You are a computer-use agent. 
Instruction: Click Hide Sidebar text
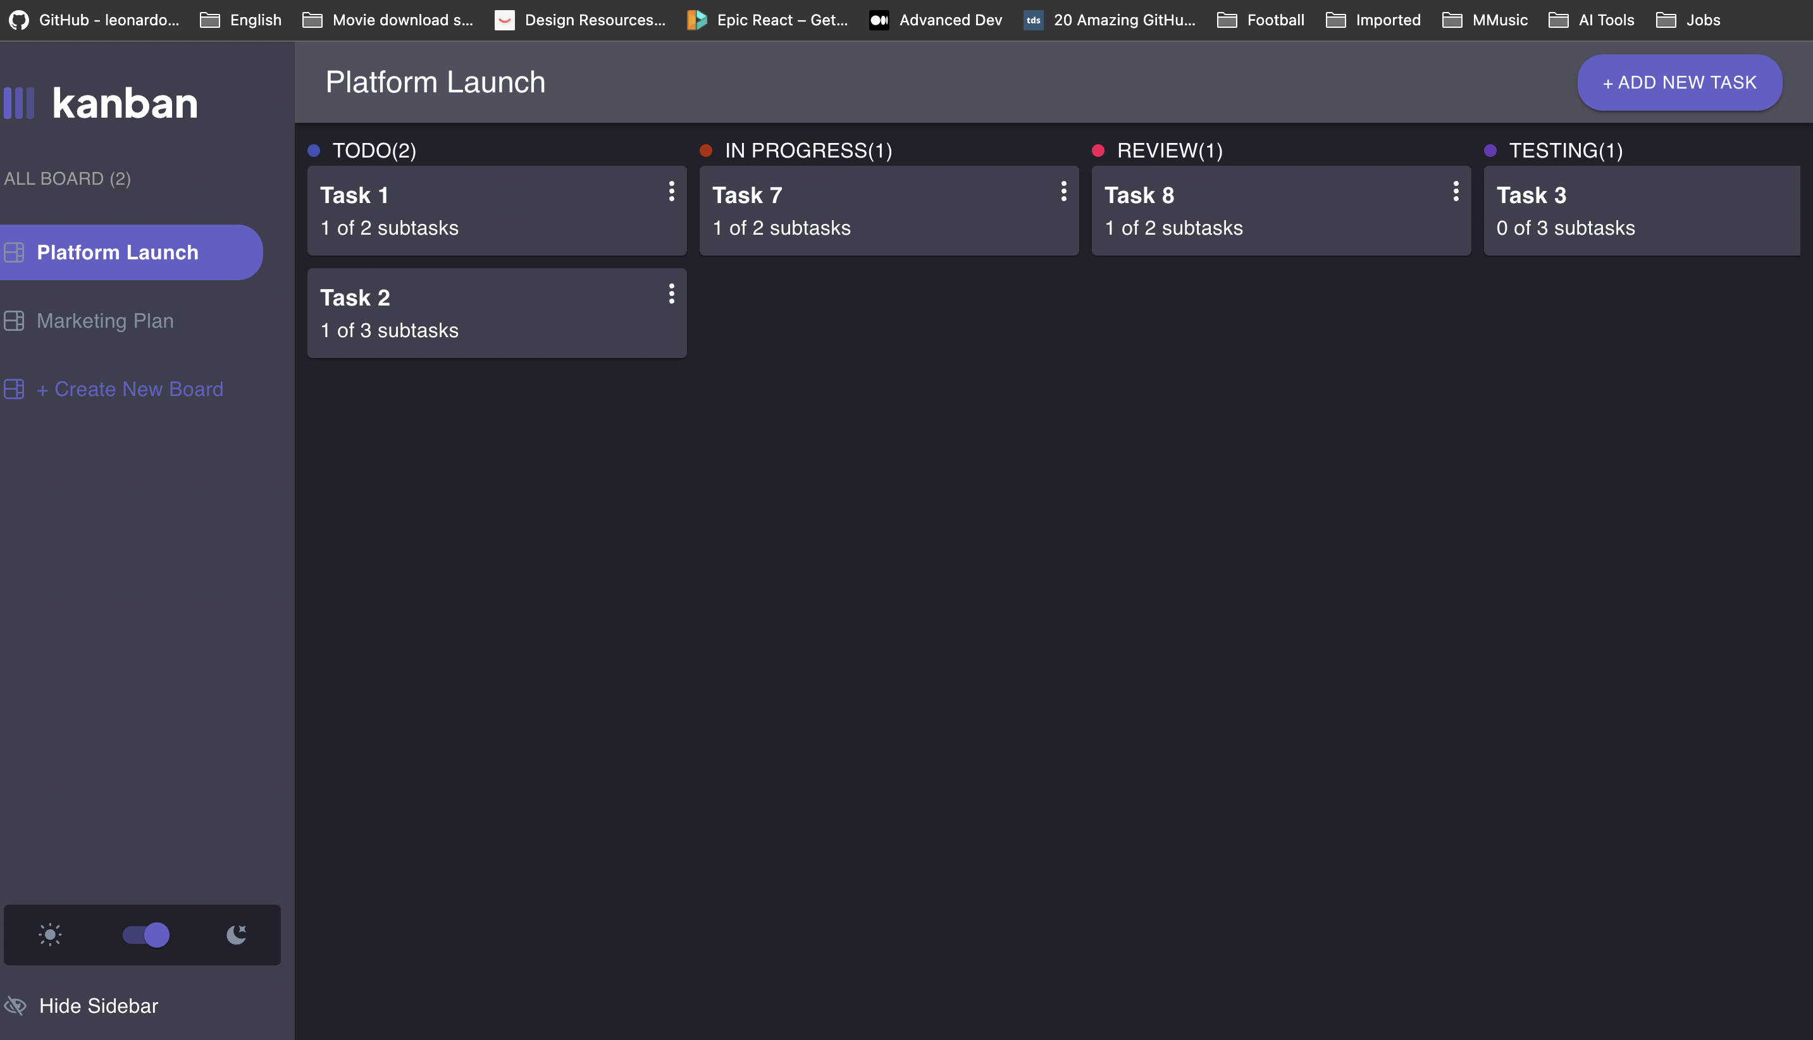pyautogui.click(x=99, y=1006)
